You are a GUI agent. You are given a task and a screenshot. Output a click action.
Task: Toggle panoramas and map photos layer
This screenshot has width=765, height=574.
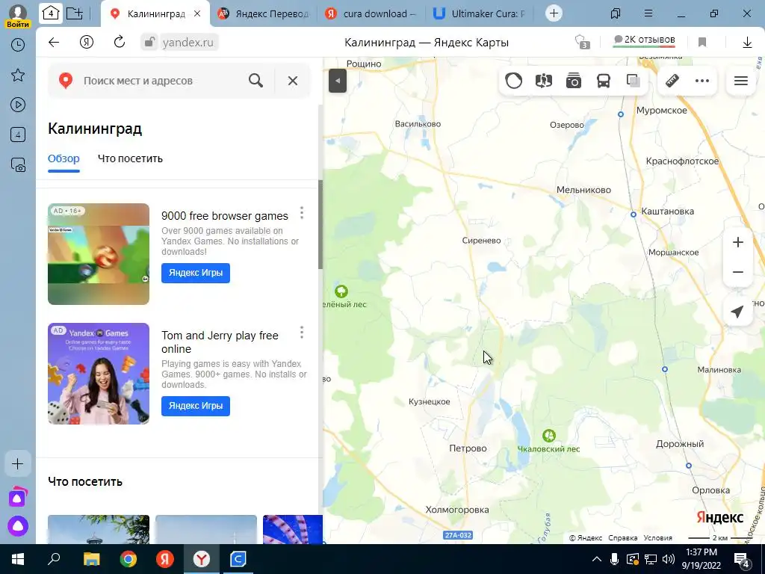pyautogui.click(x=544, y=81)
